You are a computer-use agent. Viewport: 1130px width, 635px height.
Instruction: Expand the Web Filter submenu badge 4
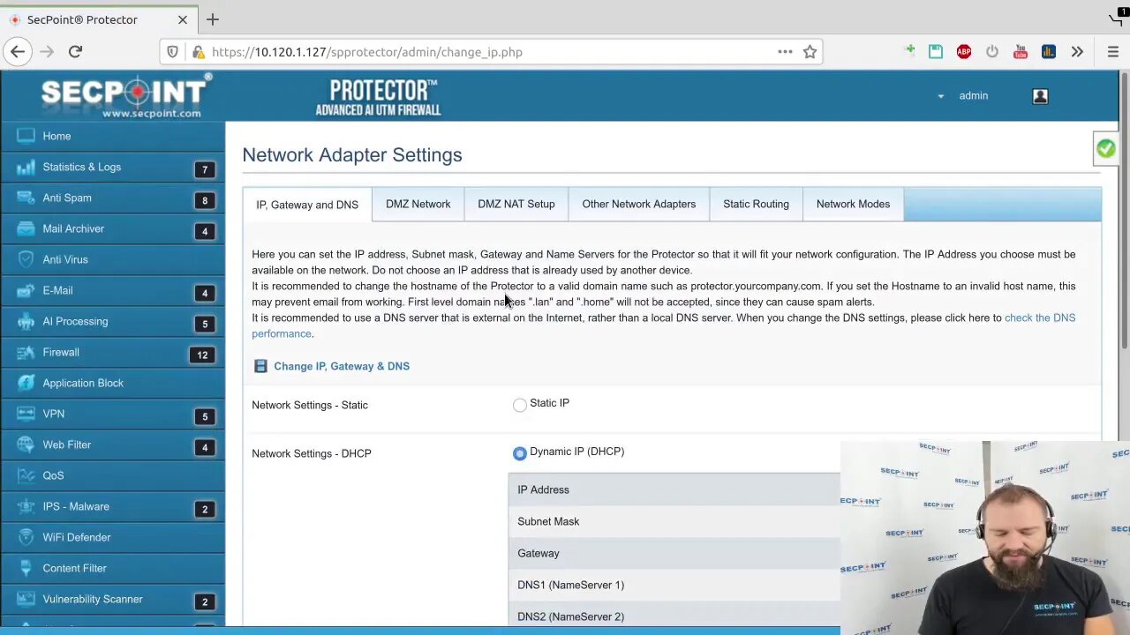(205, 447)
